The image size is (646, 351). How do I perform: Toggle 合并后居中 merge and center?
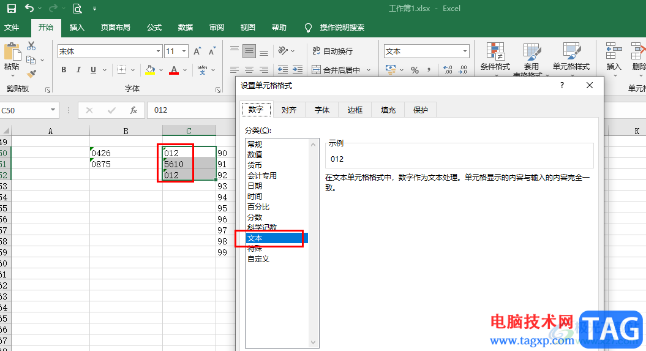(x=337, y=70)
